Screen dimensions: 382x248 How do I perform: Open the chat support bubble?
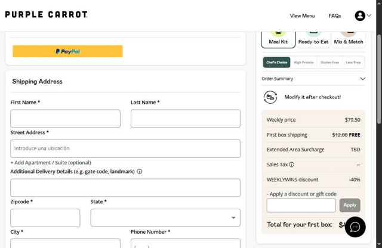tap(355, 227)
